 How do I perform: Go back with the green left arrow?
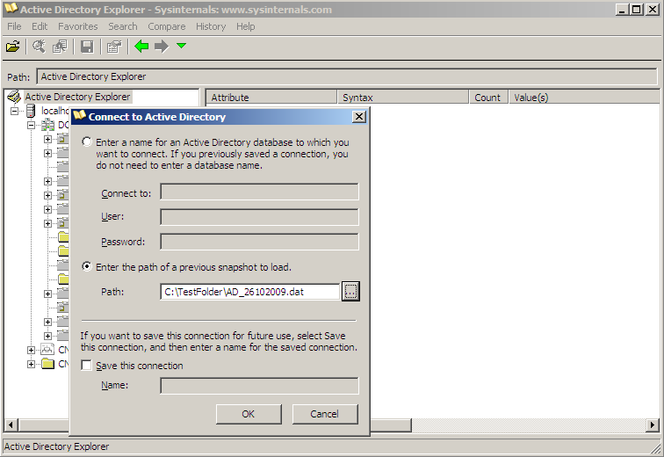[141, 47]
